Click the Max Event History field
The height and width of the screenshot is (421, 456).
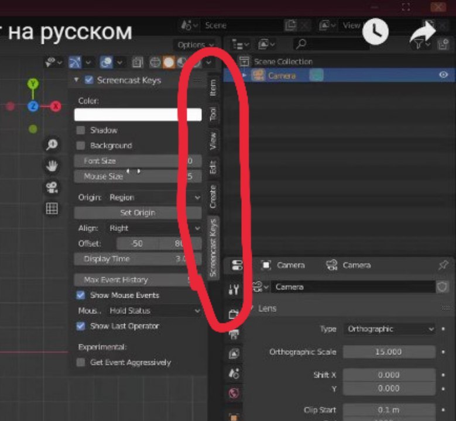[x=138, y=280]
